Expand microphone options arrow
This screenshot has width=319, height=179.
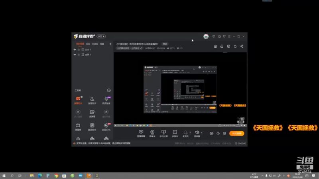point(190,133)
